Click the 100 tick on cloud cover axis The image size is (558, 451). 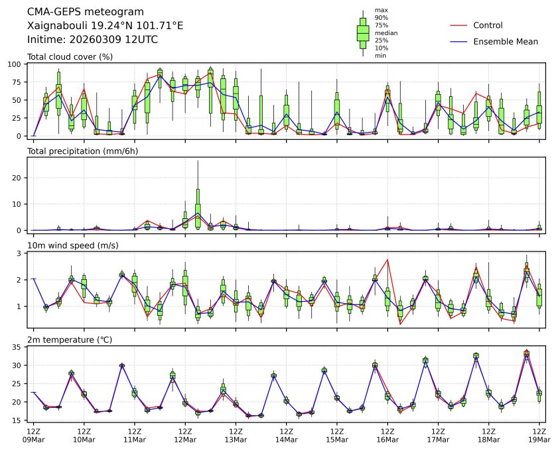point(15,64)
